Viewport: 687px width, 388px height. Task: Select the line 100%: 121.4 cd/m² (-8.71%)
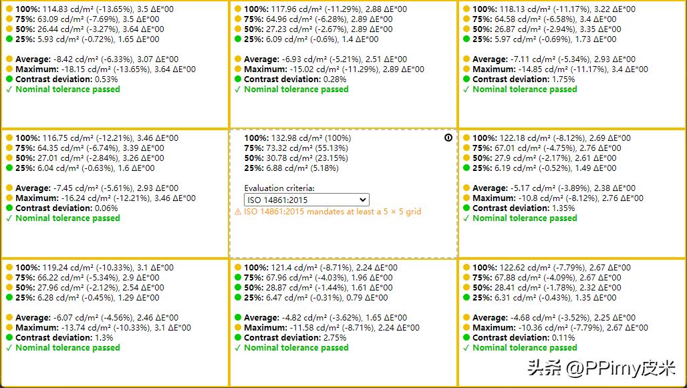click(x=321, y=268)
